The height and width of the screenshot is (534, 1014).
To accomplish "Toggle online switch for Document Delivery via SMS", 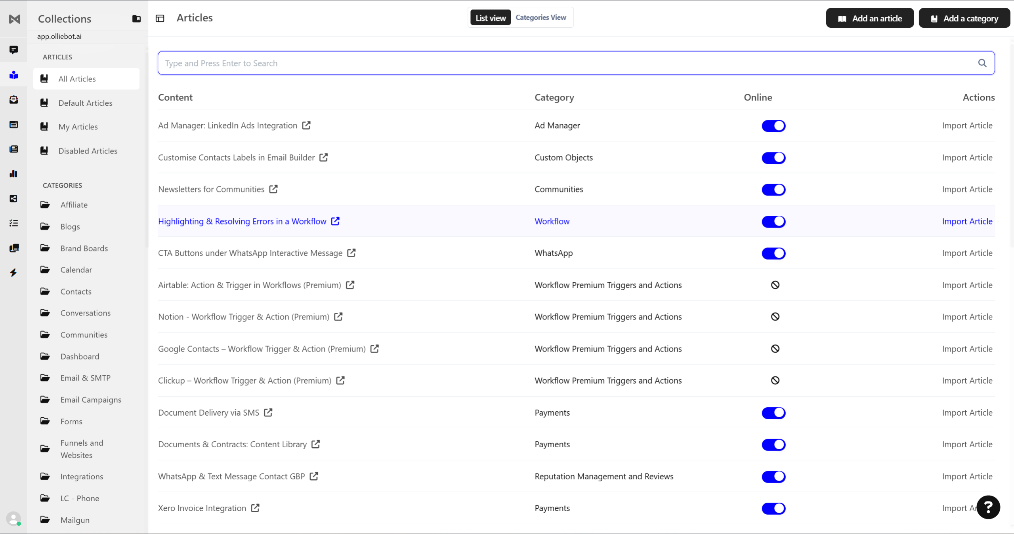I will 773,413.
